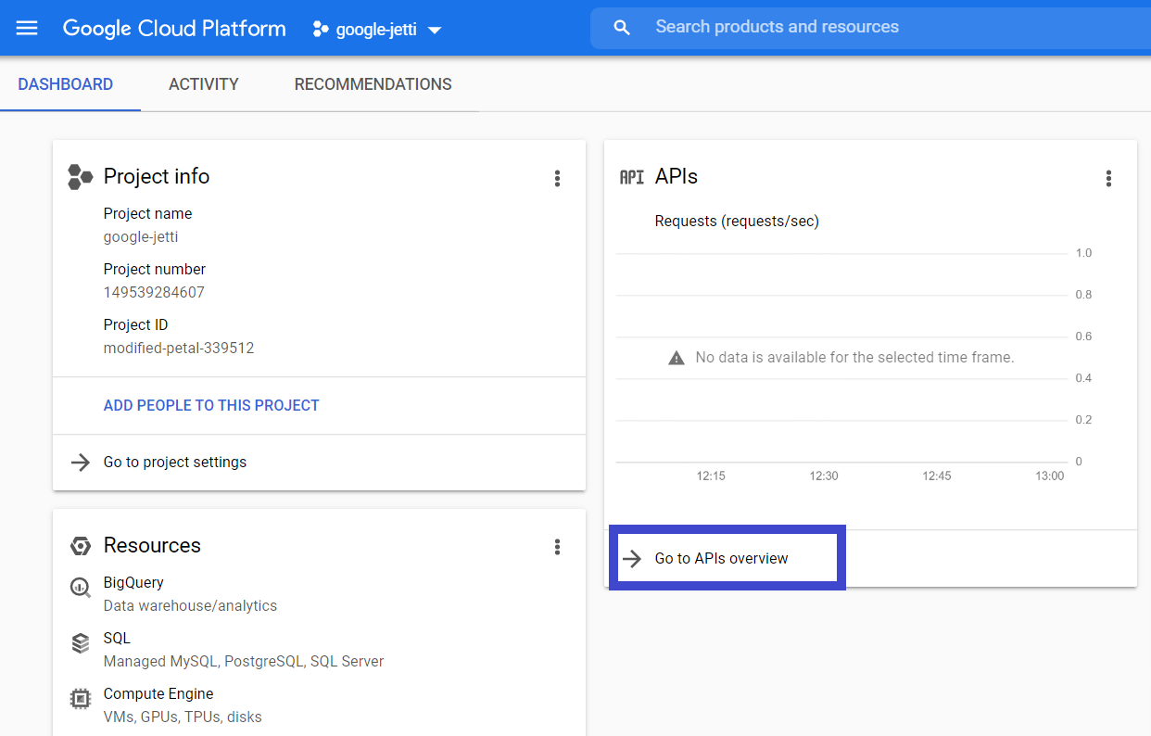1151x736 pixels.
Task: Click the 'Managed MySQL, PostgreSQL, SQL Server' description
Action: tap(244, 662)
